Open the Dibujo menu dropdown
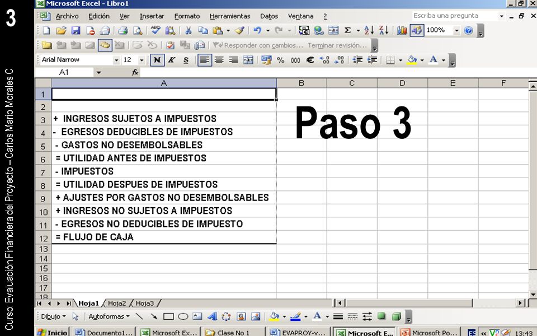 (x=53, y=316)
